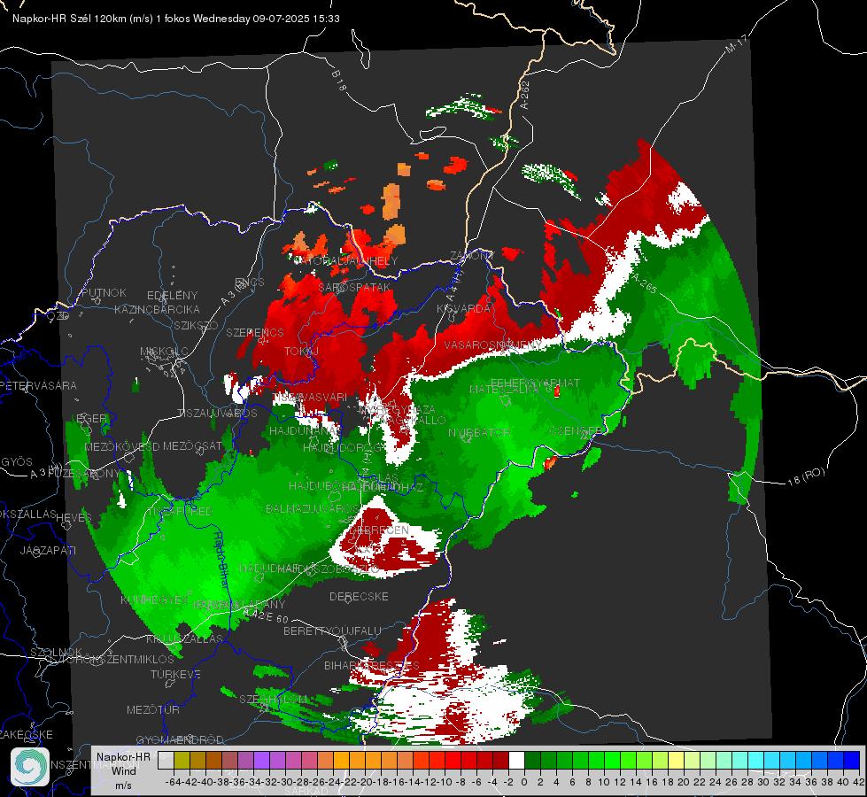Click the MEZŐKÖVESD city label
Viewport: 867px width, 797px height.
(x=122, y=446)
